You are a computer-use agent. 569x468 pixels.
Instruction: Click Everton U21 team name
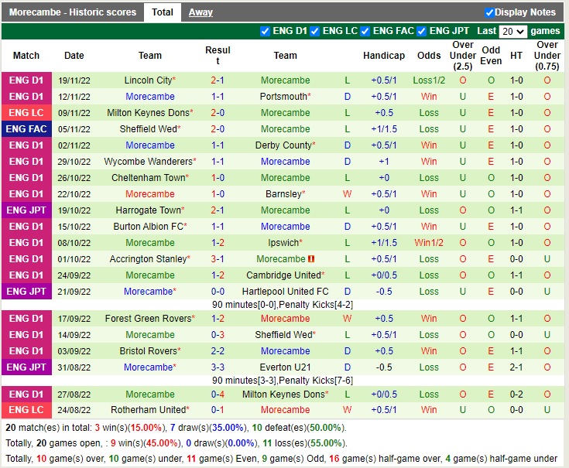point(285,367)
